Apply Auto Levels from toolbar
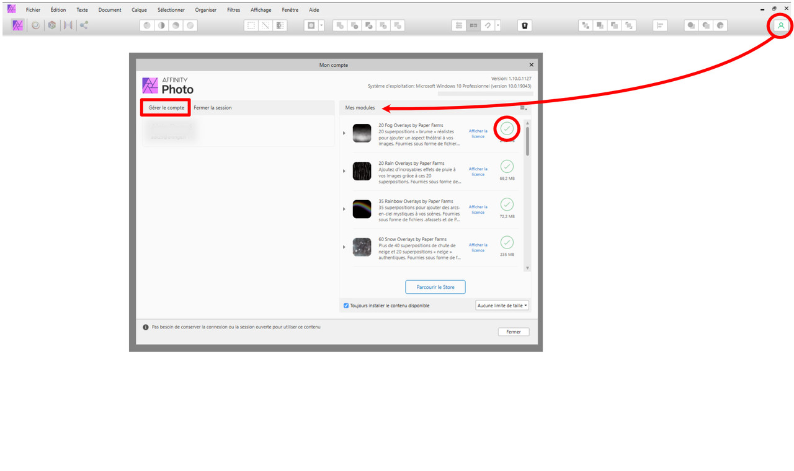 (147, 25)
